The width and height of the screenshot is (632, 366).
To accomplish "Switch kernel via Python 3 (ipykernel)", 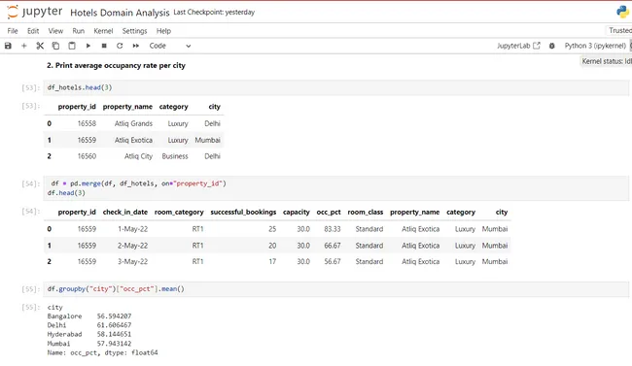I will tap(595, 46).
